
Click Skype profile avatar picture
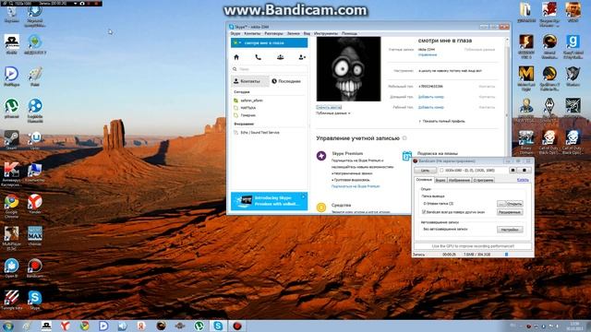tap(349, 68)
